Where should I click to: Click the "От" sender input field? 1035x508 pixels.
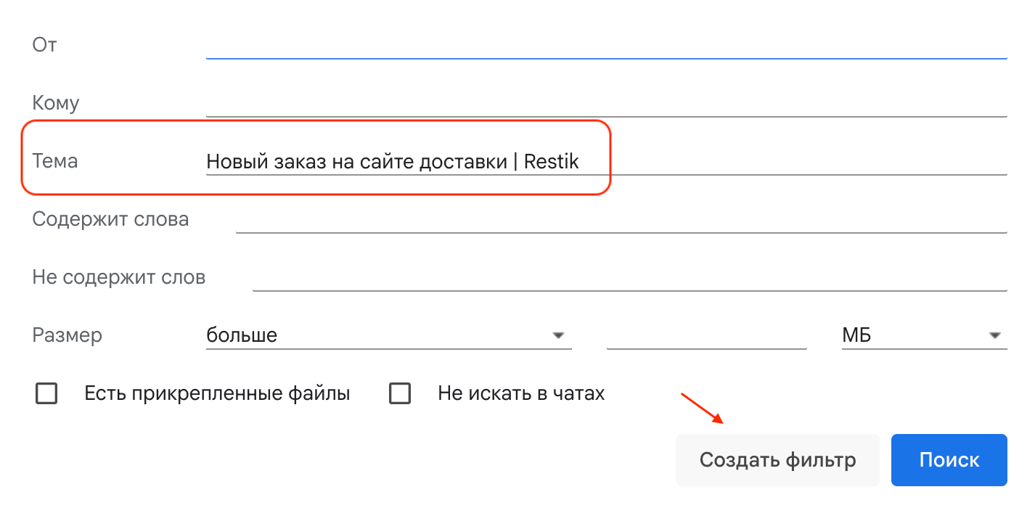click(x=606, y=45)
